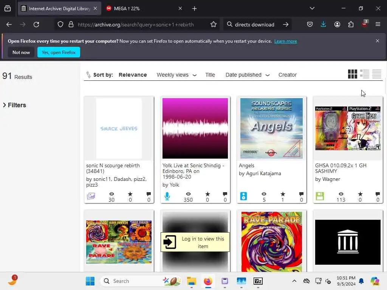The width and height of the screenshot is (387, 290).
Task: Click Yes, open Firefox button
Action: click(x=59, y=52)
